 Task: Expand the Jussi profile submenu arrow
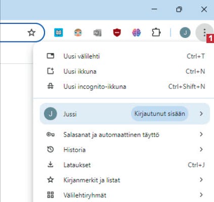(201, 113)
